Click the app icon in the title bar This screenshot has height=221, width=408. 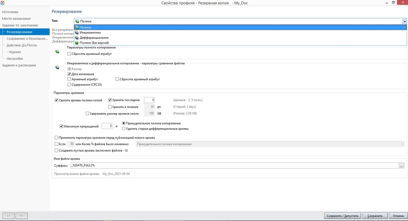point(2,2)
